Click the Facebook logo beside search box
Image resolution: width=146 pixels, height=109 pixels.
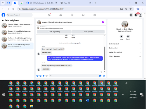[4, 15]
